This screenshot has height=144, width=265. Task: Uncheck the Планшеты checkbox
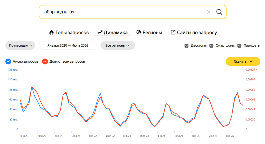click(x=239, y=46)
